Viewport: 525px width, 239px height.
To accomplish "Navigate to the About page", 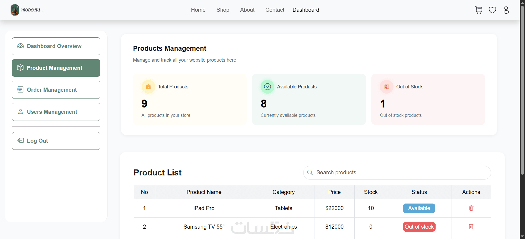I will [247, 10].
